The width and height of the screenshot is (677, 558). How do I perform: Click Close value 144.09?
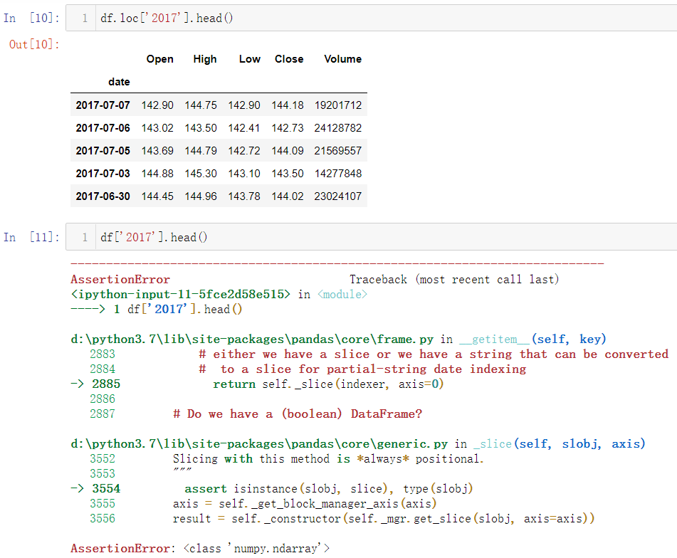point(288,151)
